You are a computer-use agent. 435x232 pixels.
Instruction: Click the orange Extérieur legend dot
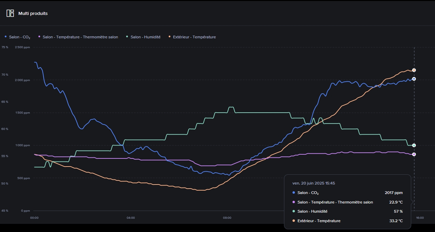coord(170,37)
